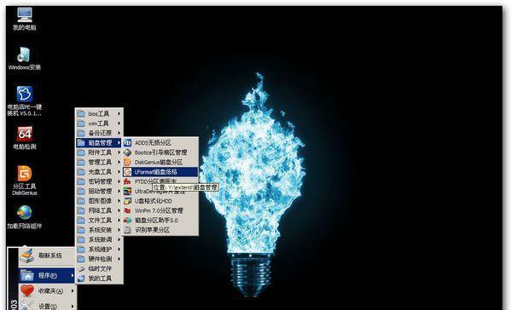Open U盘格式化HDD tool
The image size is (512, 310).
pos(160,201)
